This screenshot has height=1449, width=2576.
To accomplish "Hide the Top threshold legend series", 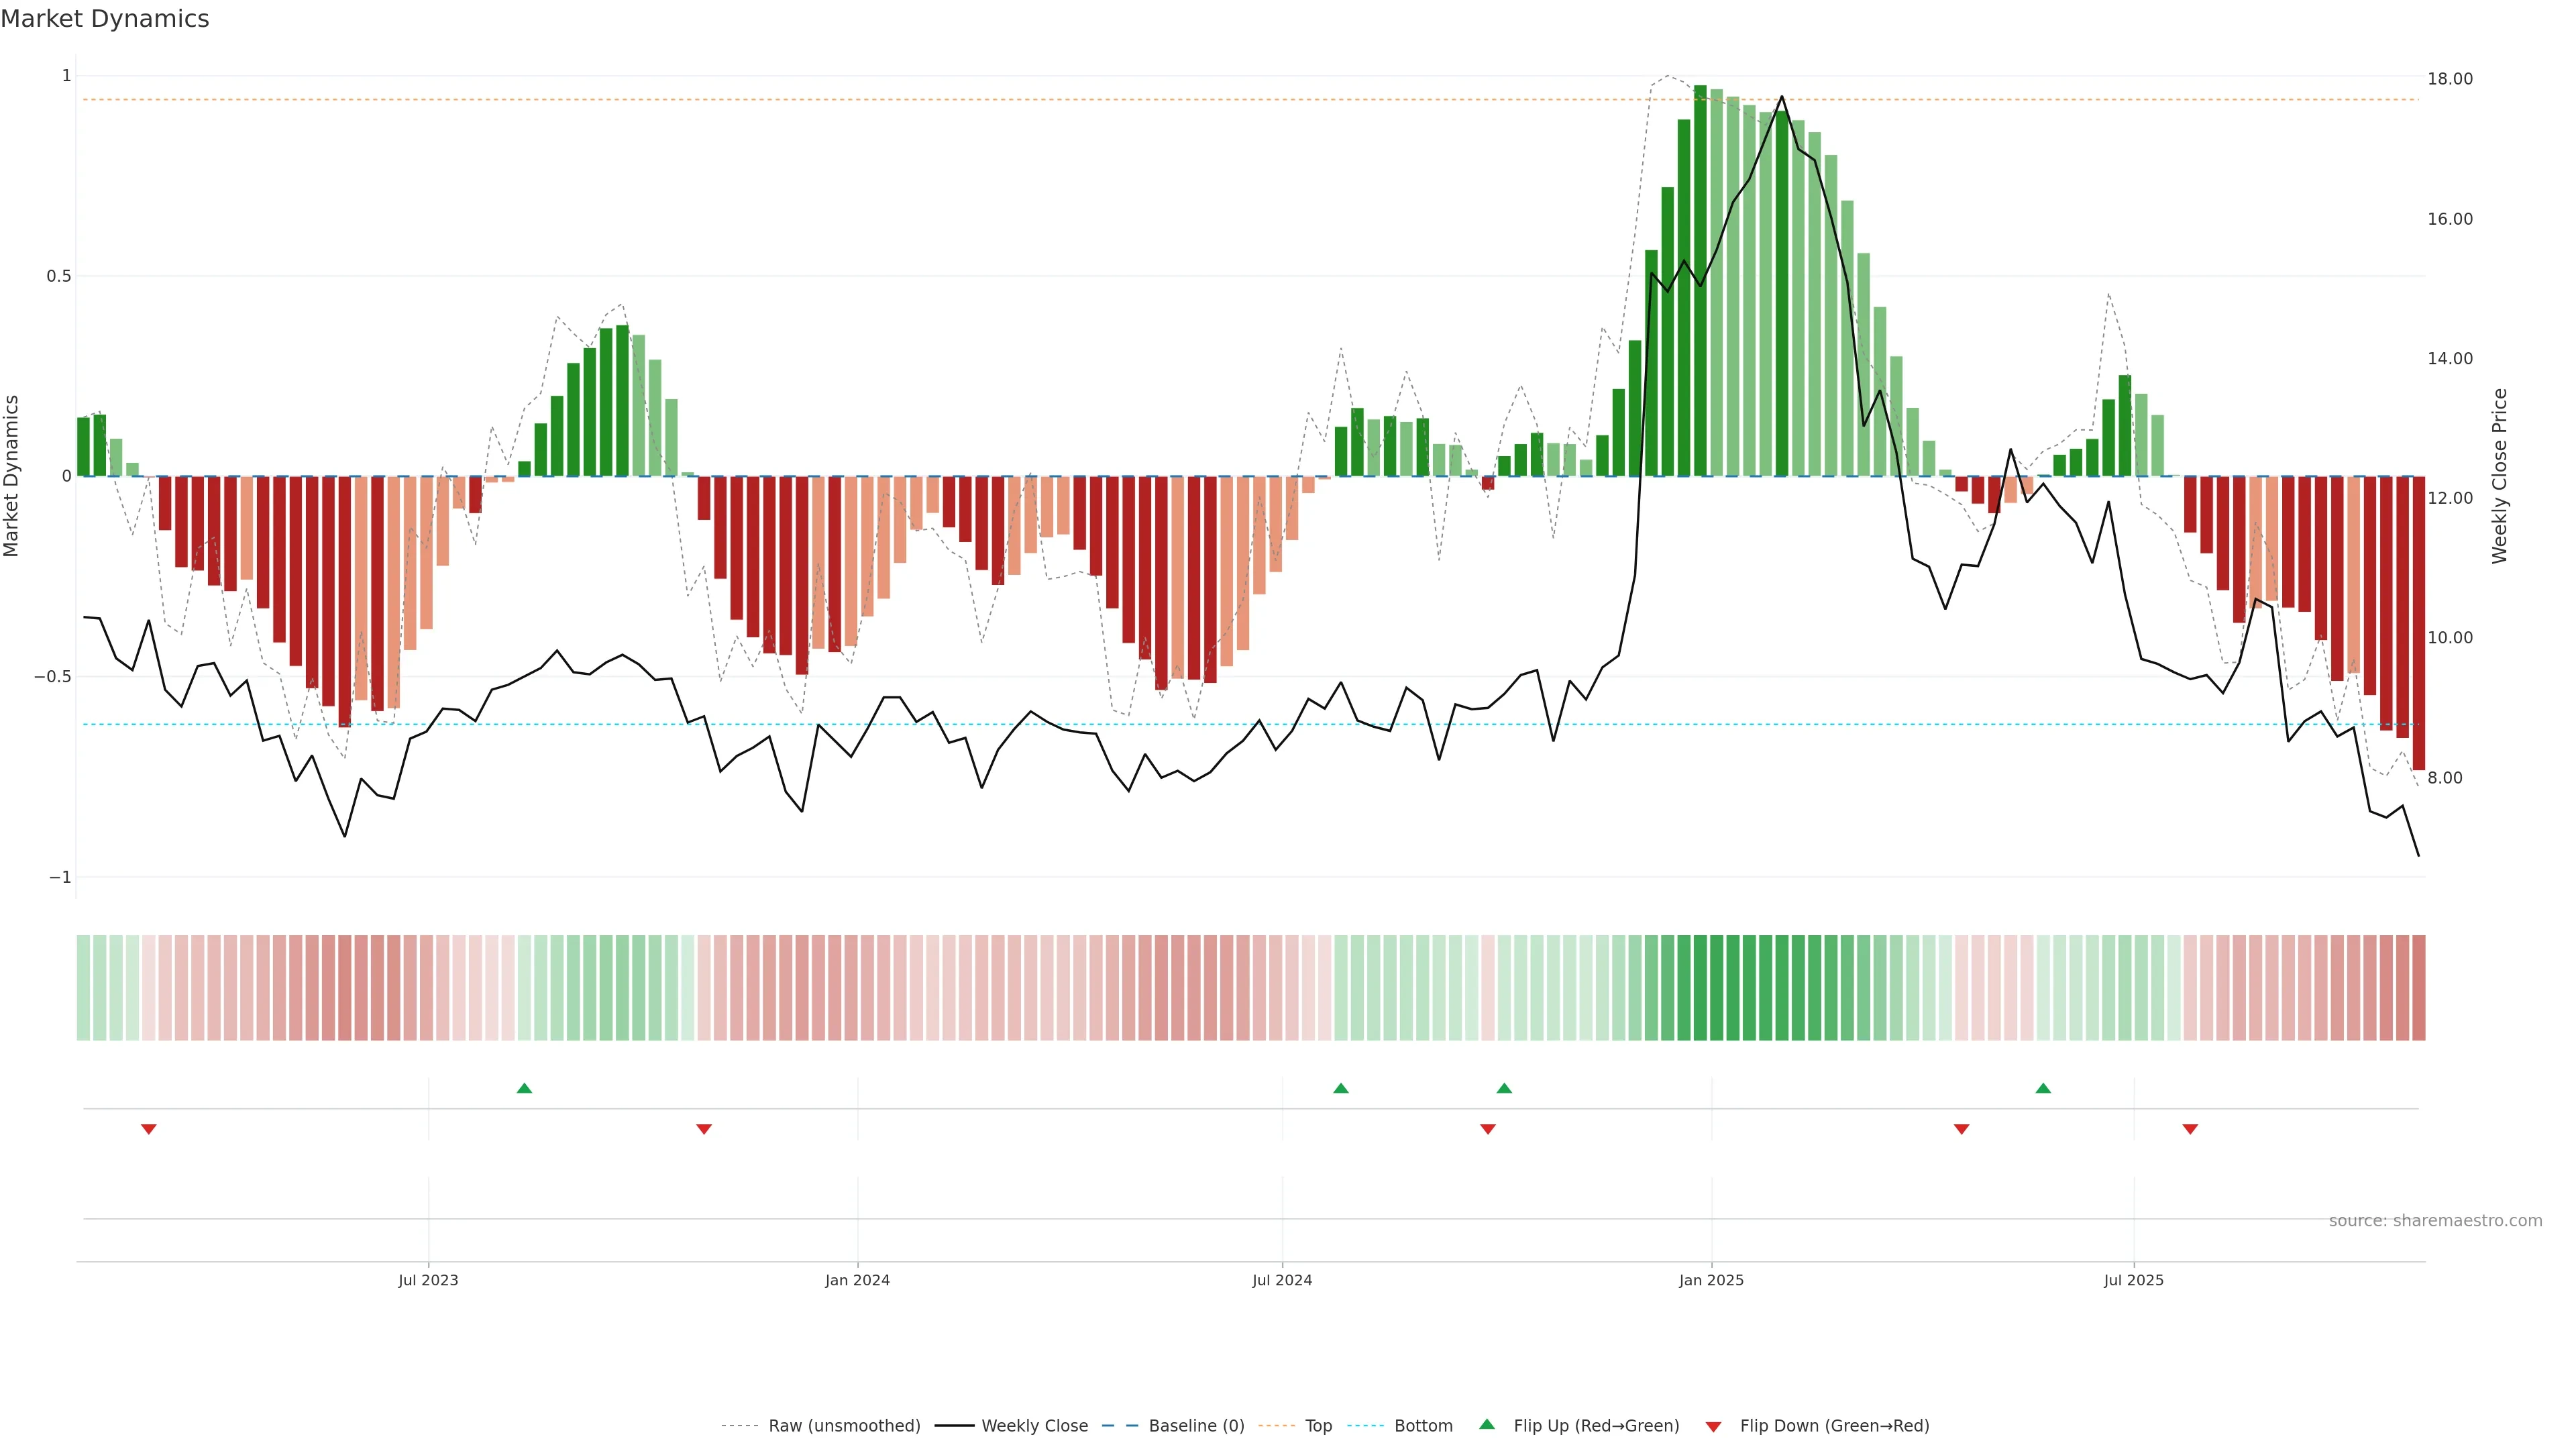I will point(1318,1426).
